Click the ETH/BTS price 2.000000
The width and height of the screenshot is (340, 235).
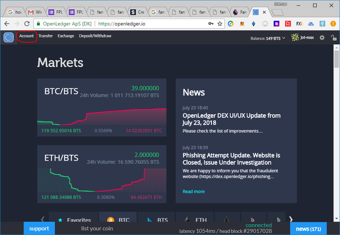click(x=147, y=155)
